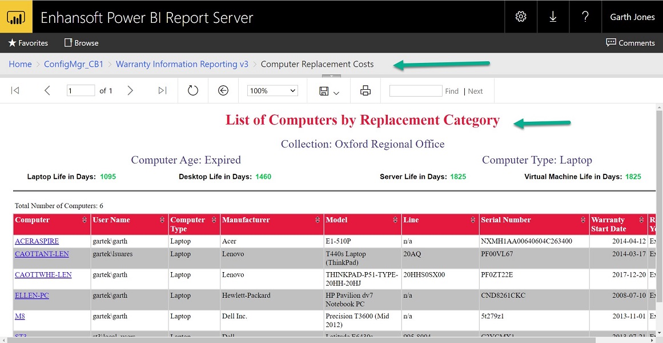This screenshot has height=343, width=663.
Task: Open the settings gear menu
Action: (521, 17)
